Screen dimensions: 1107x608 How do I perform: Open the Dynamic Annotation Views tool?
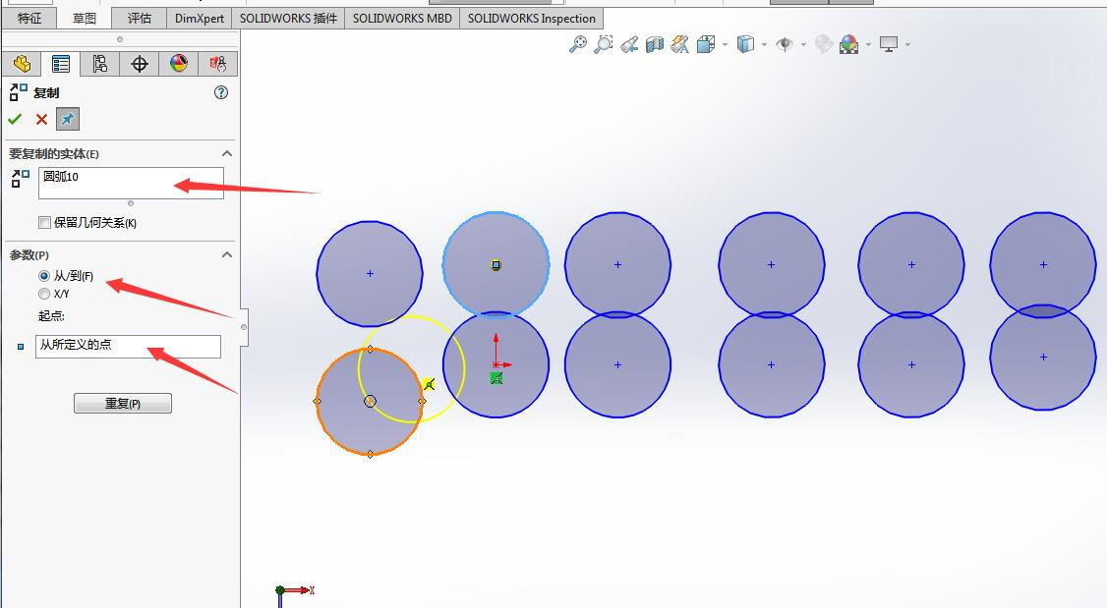pyautogui.click(x=680, y=44)
